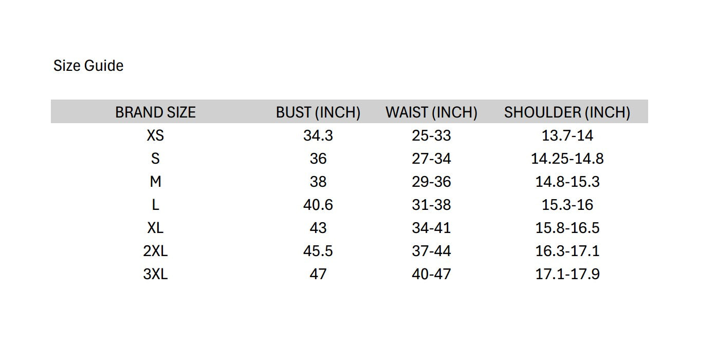Select the shoulder range 17.1-17.9
Screen dimensions: 717x350
[567, 274]
